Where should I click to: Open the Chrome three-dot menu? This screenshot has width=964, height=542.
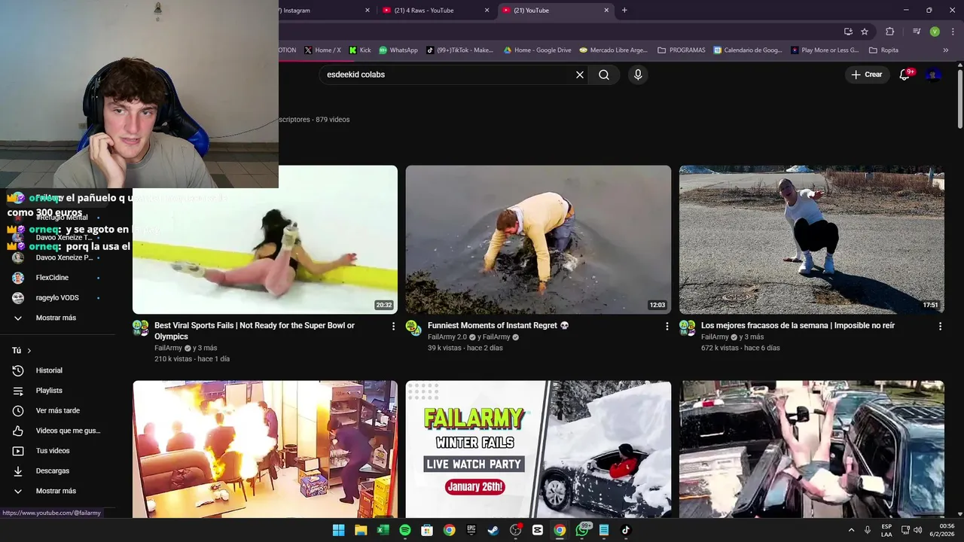pos(953,32)
